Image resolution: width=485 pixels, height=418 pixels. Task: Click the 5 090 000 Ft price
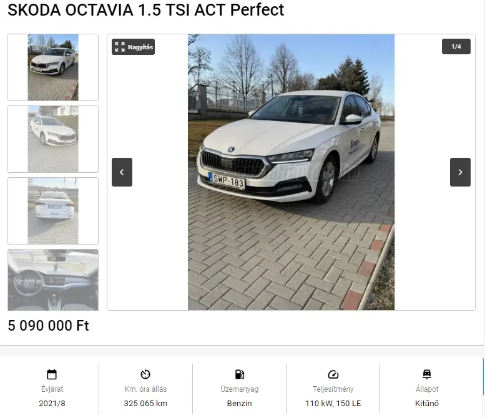(49, 326)
